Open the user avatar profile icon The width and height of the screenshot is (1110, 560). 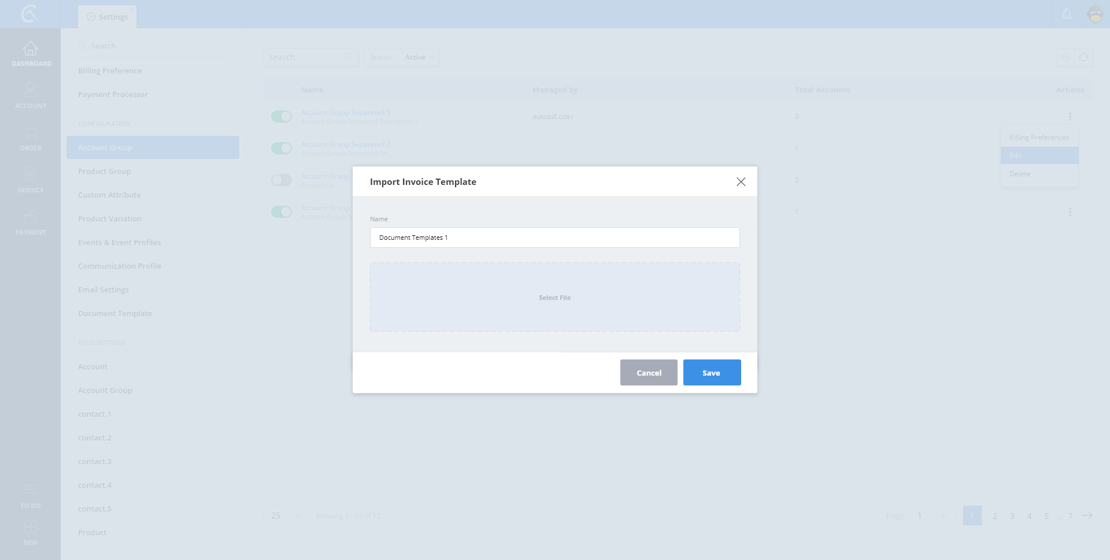click(x=1095, y=14)
